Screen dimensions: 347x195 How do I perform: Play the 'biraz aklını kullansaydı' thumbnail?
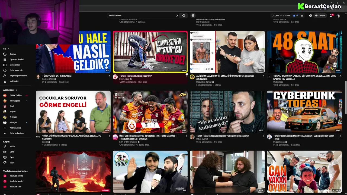[x=227, y=112]
